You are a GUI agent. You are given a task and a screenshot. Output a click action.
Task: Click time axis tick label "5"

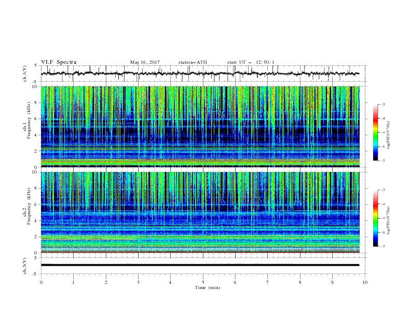pyautogui.click(x=203, y=282)
